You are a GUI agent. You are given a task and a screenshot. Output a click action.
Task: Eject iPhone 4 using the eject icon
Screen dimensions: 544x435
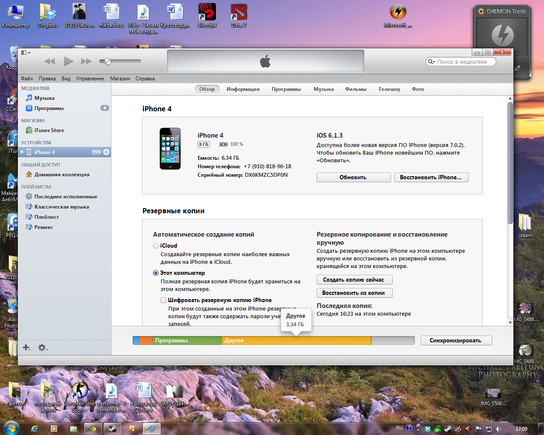coord(106,152)
